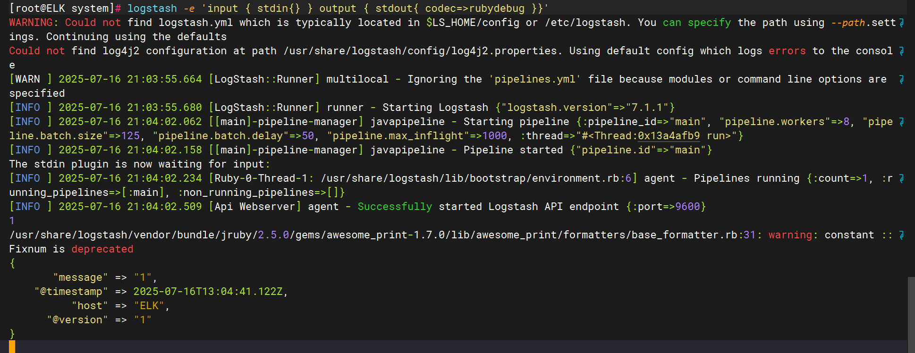Click timestamp '2025-07-16 21:04:02.158'
The width and height of the screenshot is (915, 353).
click(130, 150)
